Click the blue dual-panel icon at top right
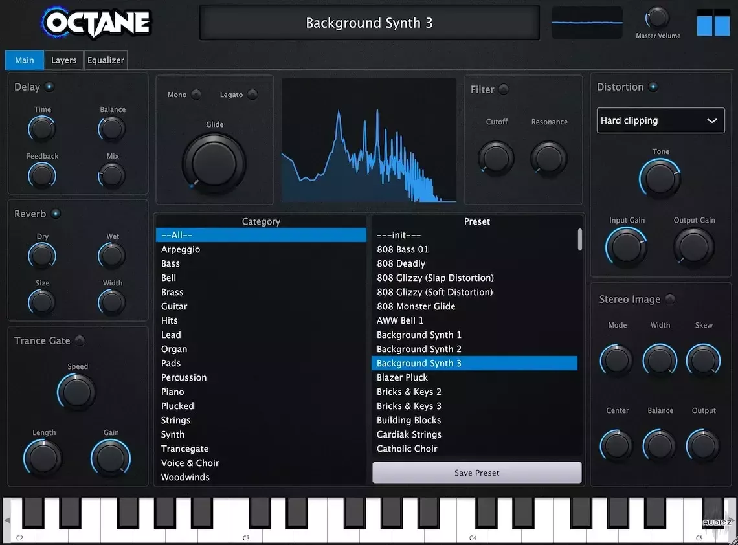This screenshot has width=738, height=545. click(712, 23)
